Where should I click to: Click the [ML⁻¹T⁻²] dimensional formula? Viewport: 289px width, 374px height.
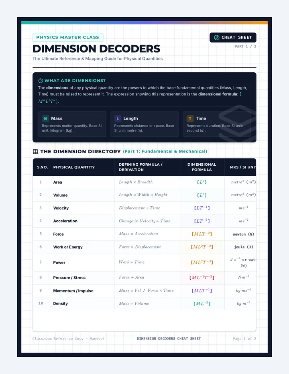tap(202, 278)
